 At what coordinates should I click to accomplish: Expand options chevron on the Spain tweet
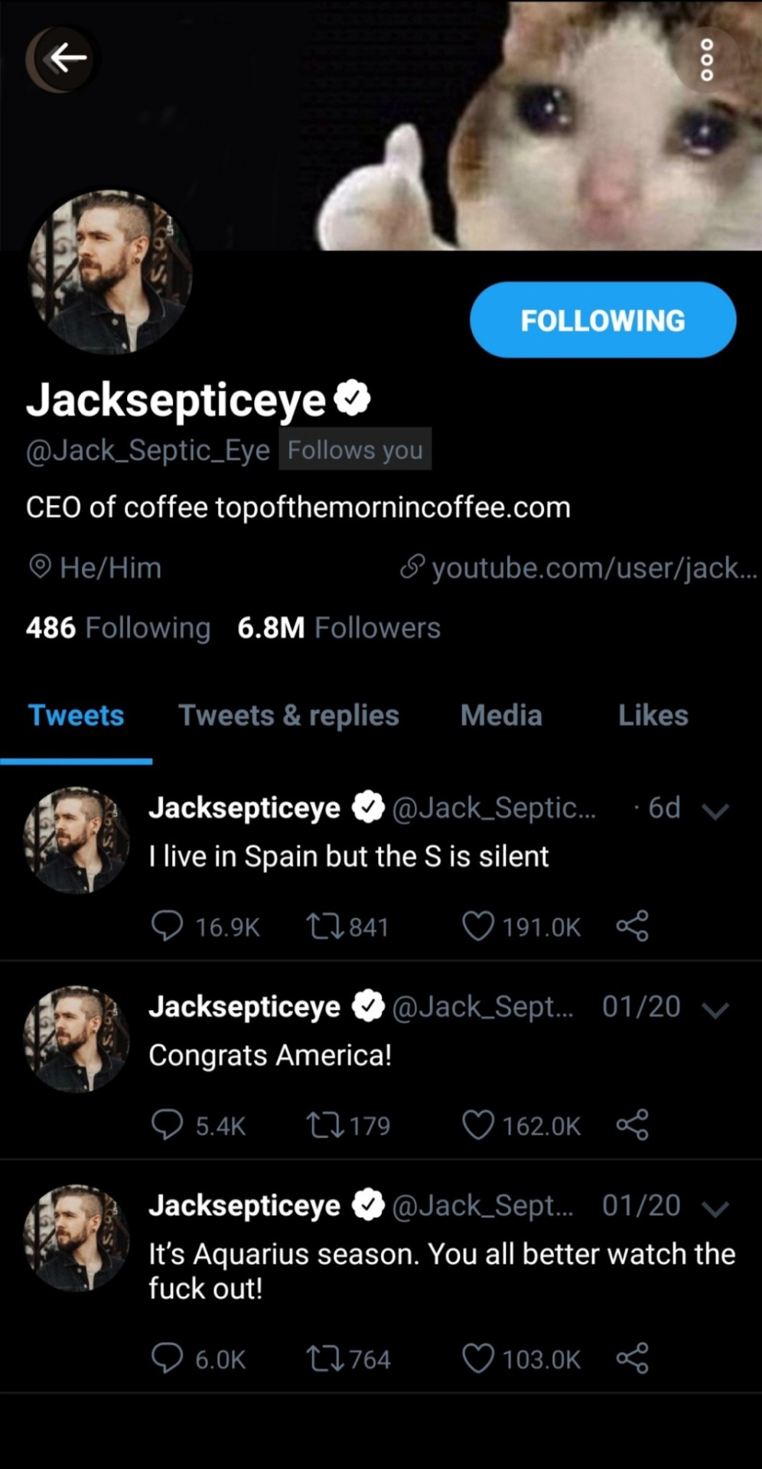(x=715, y=811)
